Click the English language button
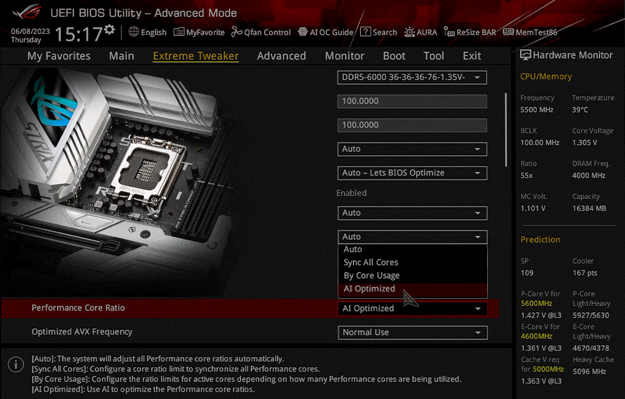Viewport: 625px width, 399px height. pyautogui.click(x=154, y=32)
